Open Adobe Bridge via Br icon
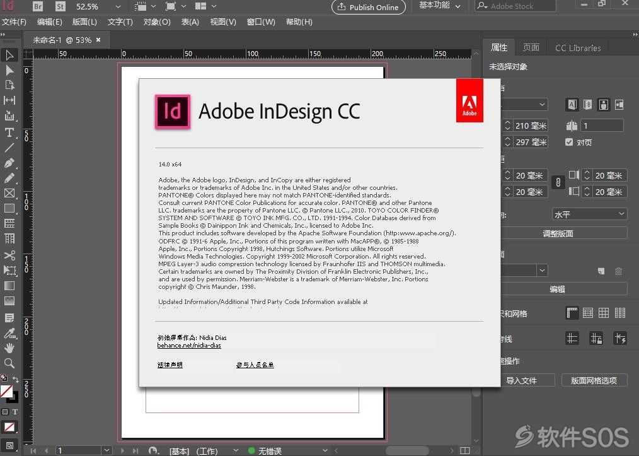 37,6
